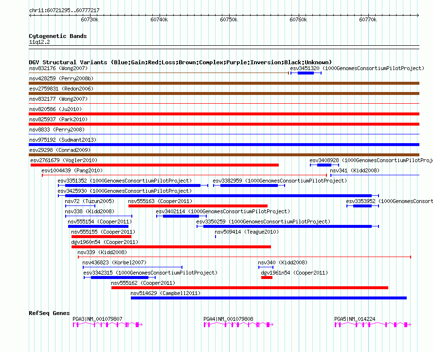Click the nsv832176 (Wong2007) variant label

pyautogui.click(x=58, y=68)
